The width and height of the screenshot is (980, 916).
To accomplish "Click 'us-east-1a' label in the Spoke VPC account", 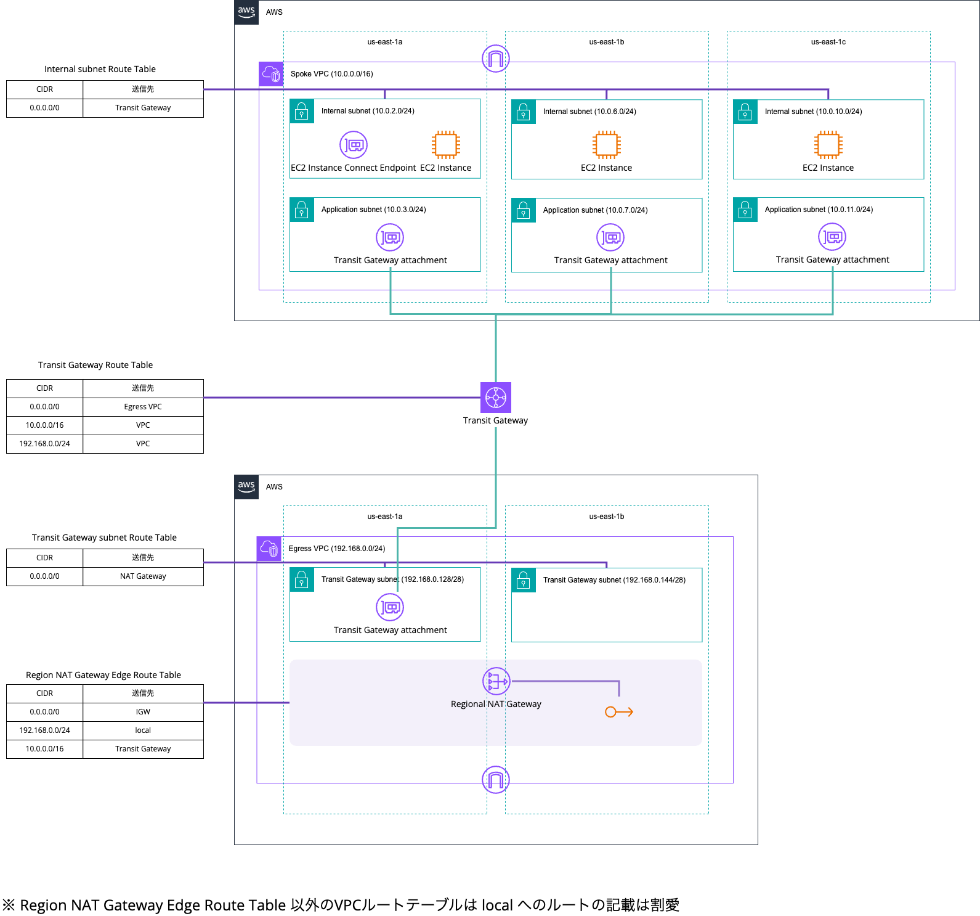I will pyautogui.click(x=385, y=42).
